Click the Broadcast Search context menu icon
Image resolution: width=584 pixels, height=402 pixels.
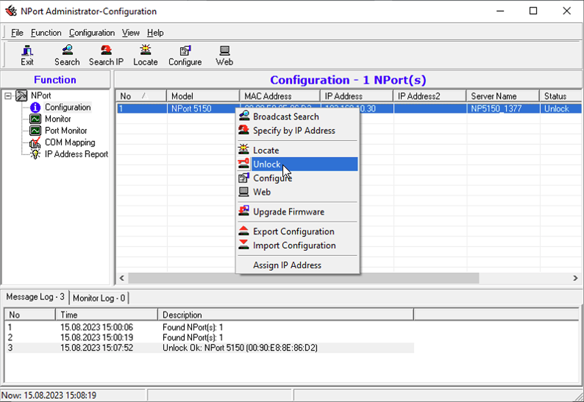[x=244, y=116]
